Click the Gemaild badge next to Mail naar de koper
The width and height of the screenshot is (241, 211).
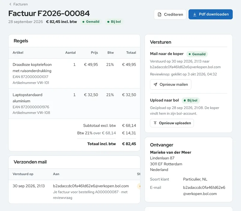[197, 54]
